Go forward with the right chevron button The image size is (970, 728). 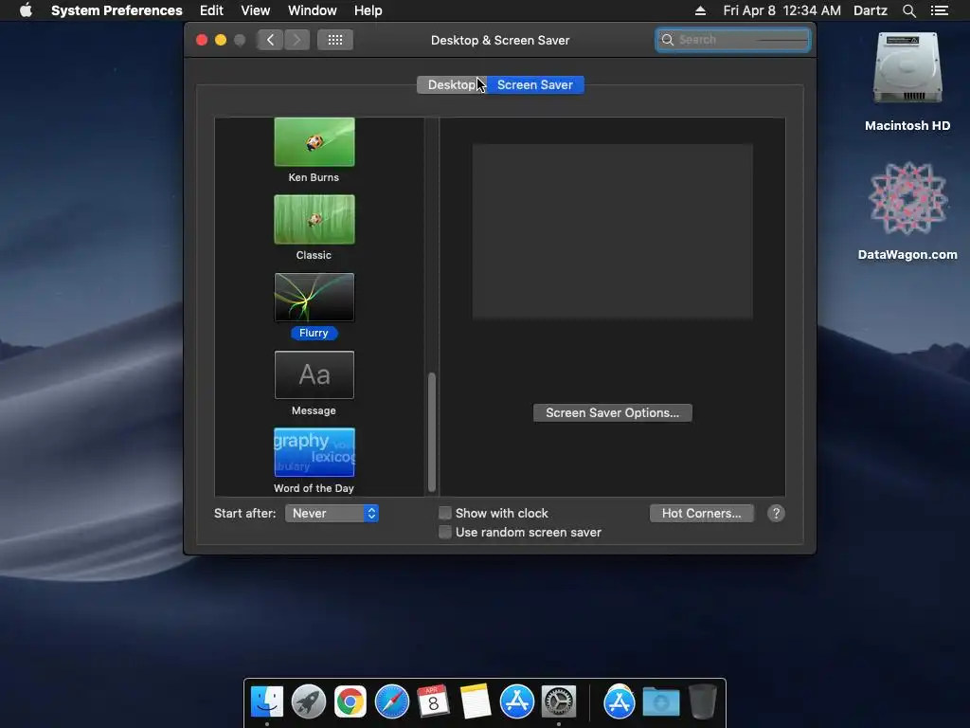click(296, 40)
